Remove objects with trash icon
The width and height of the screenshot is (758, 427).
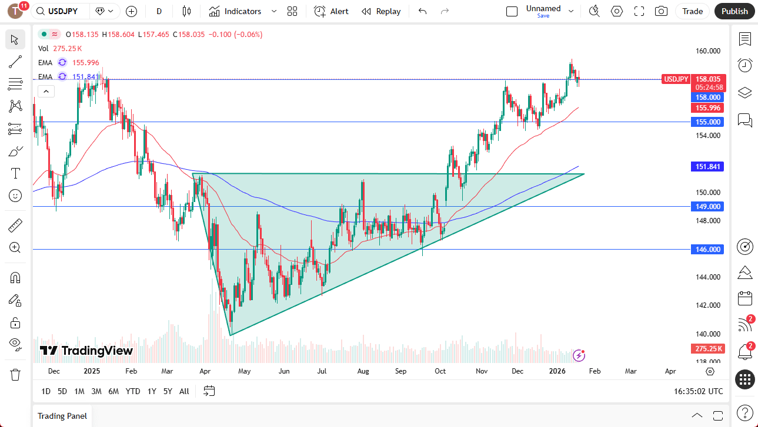15,374
